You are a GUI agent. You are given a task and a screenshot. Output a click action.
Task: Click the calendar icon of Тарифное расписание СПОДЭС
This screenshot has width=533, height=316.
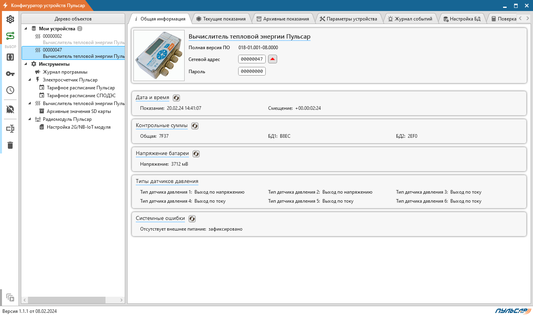(42, 95)
